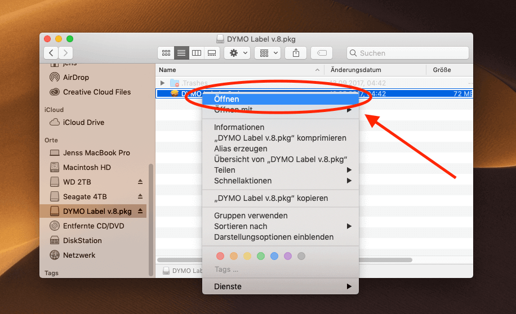Open iCloud Drive in sidebar
This screenshot has height=314, width=516.
83,122
